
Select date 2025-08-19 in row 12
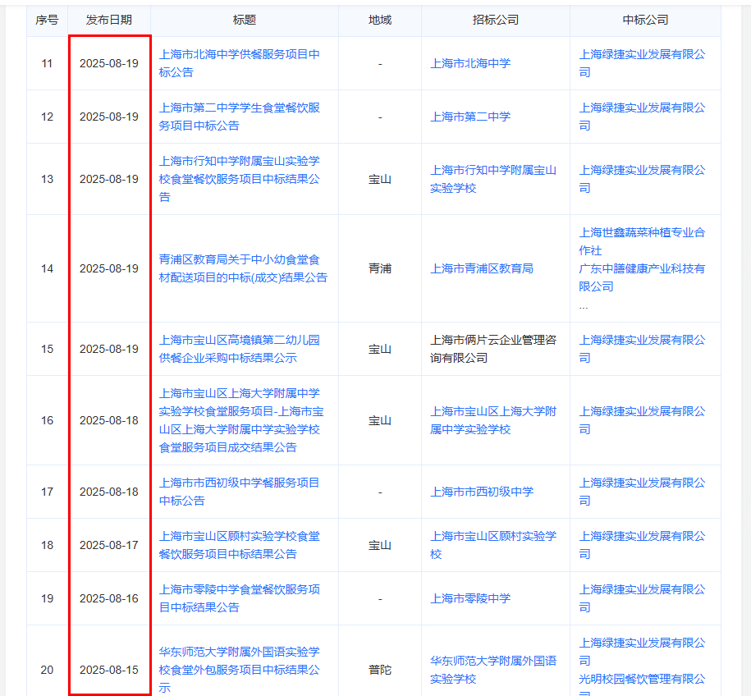(x=108, y=117)
